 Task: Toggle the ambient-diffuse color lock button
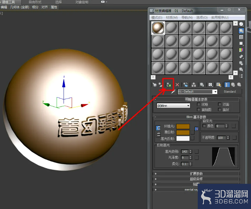point(158,128)
